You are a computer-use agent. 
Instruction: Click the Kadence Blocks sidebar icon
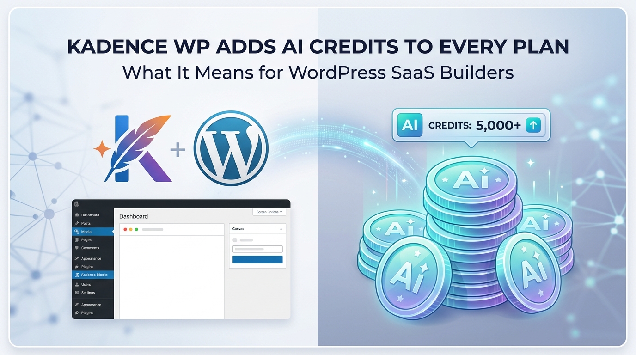[x=77, y=275]
